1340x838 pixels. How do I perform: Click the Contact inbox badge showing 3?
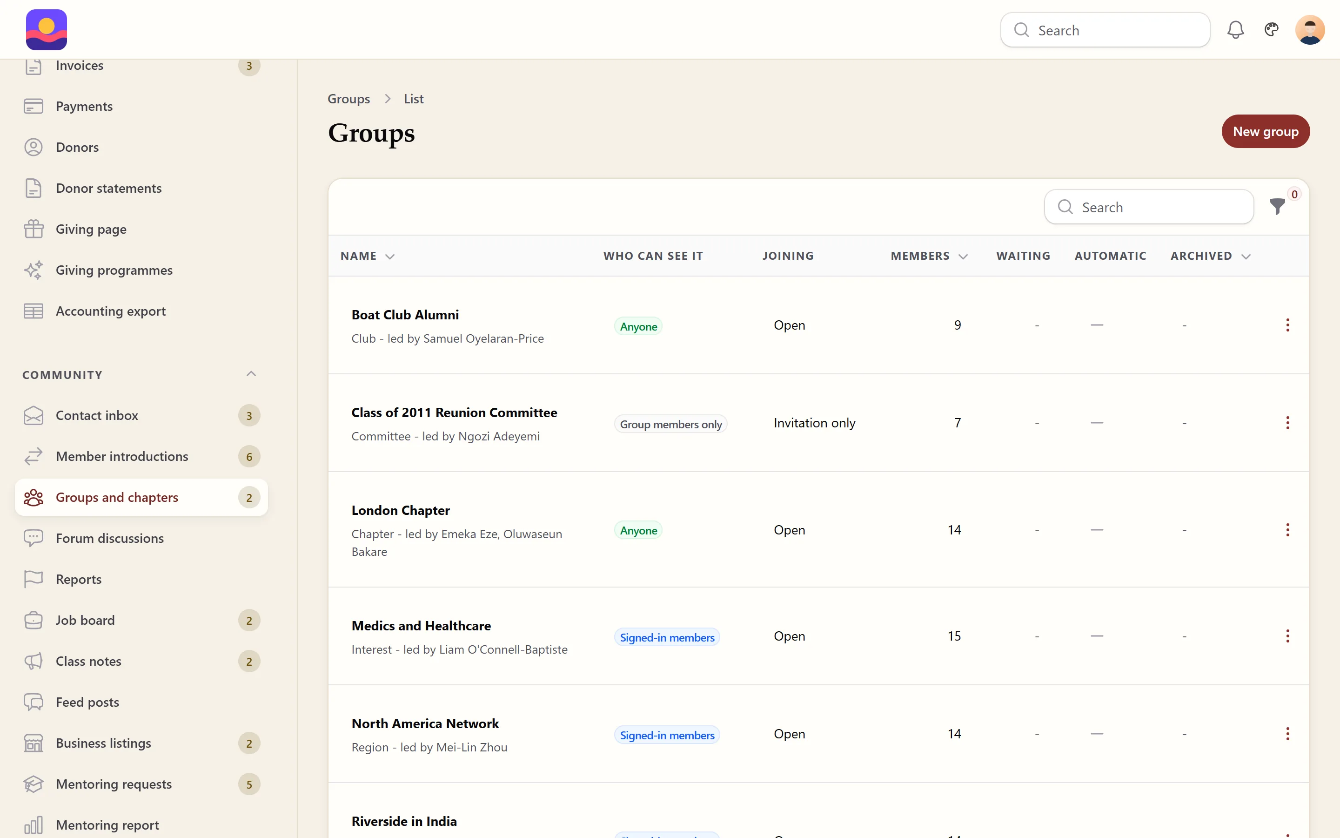pos(249,416)
